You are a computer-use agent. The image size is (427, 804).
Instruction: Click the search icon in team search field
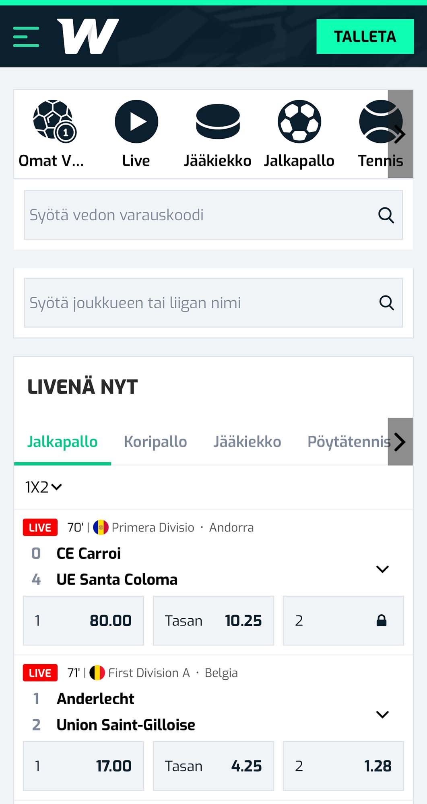coord(387,303)
